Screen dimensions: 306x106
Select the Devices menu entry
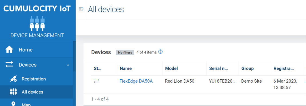pyautogui.click(x=37, y=65)
